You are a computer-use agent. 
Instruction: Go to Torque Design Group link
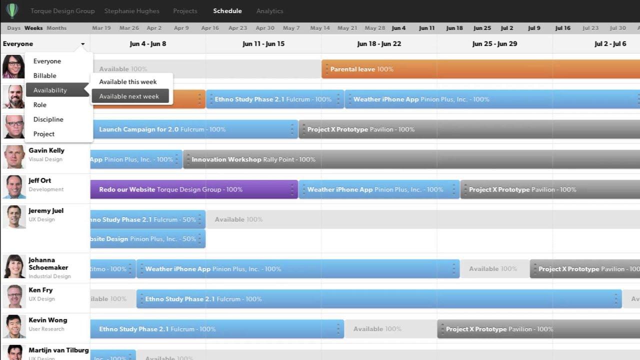[62, 11]
